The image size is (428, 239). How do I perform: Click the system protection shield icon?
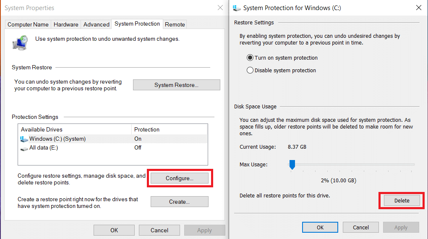(x=20, y=42)
